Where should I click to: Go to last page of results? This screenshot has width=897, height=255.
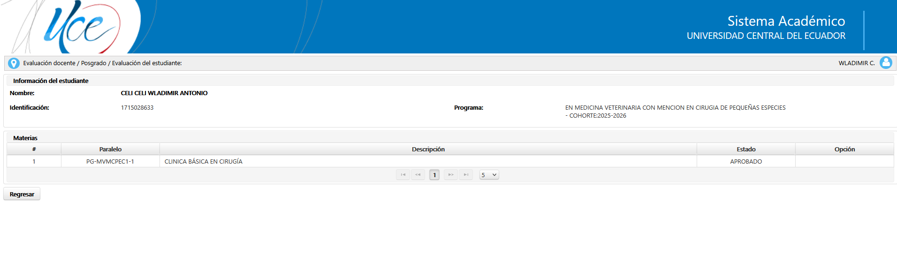click(466, 175)
